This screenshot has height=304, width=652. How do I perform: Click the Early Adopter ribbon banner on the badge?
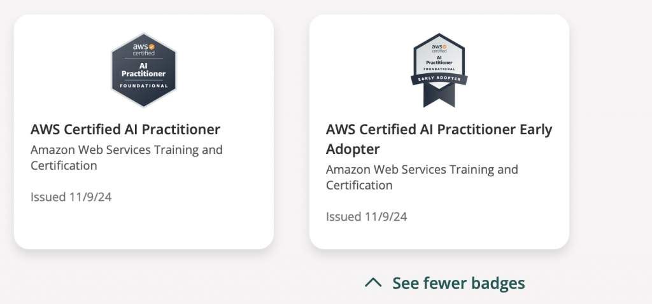[x=439, y=79]
